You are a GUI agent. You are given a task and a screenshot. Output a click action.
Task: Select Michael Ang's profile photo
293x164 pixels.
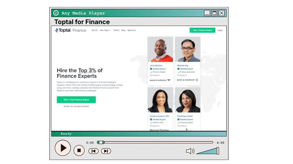[x=188, y=49]
